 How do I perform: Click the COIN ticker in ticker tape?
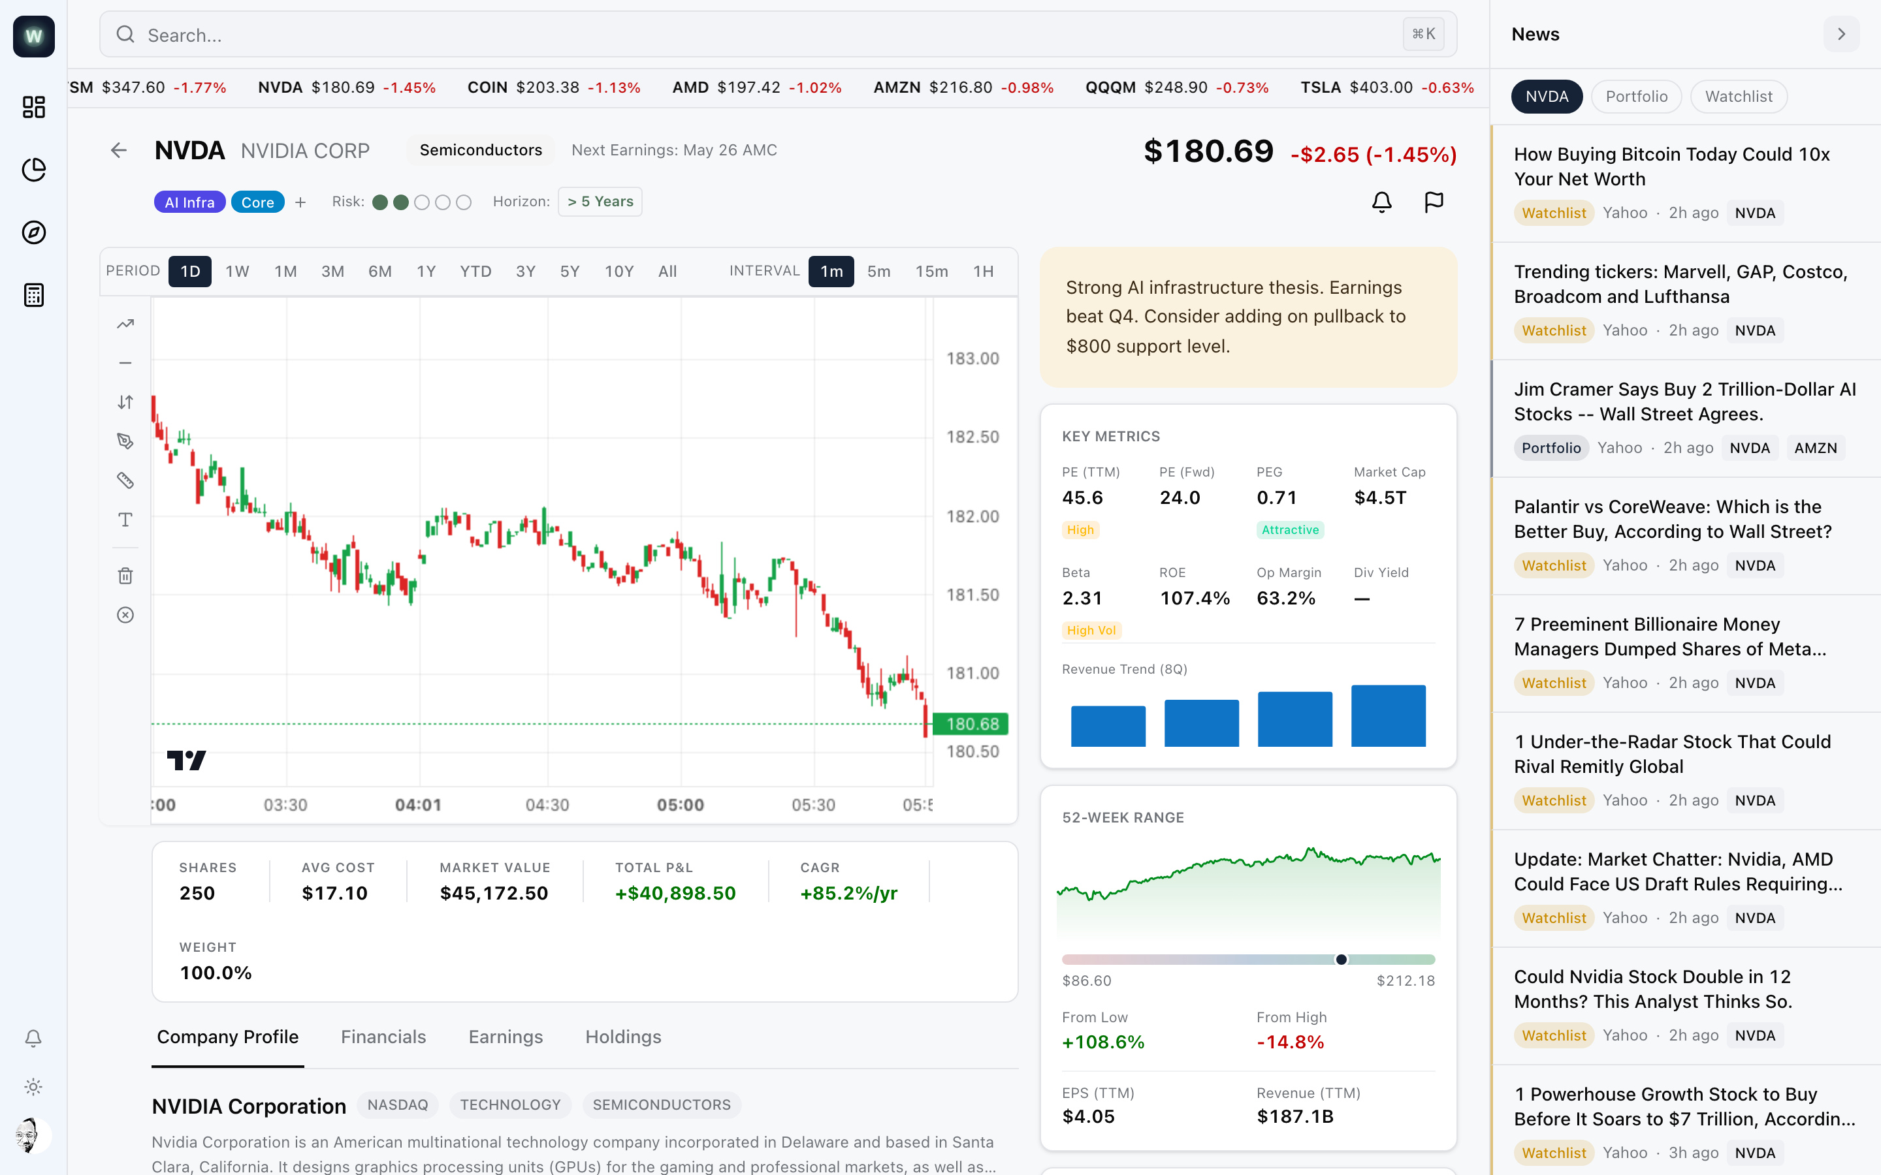tap(553, 87)
